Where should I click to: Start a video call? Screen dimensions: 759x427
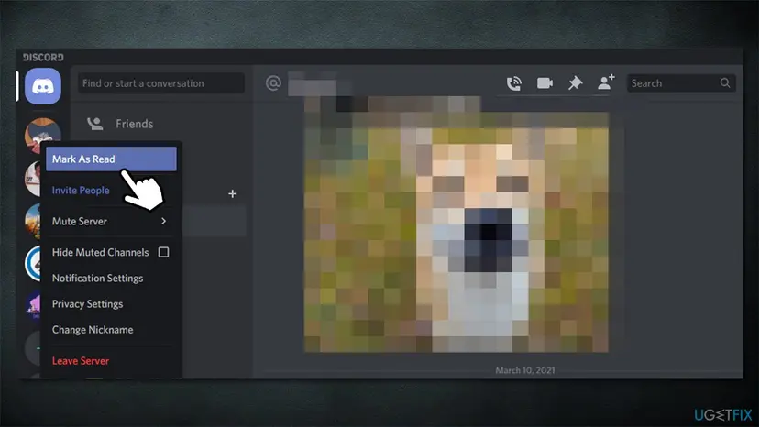click(x=544, y=83)
